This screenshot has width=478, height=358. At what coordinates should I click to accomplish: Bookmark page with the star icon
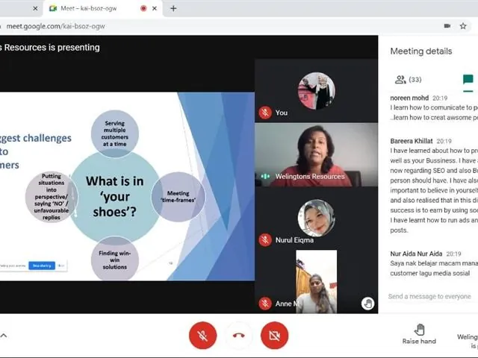(x=463, y=26)
